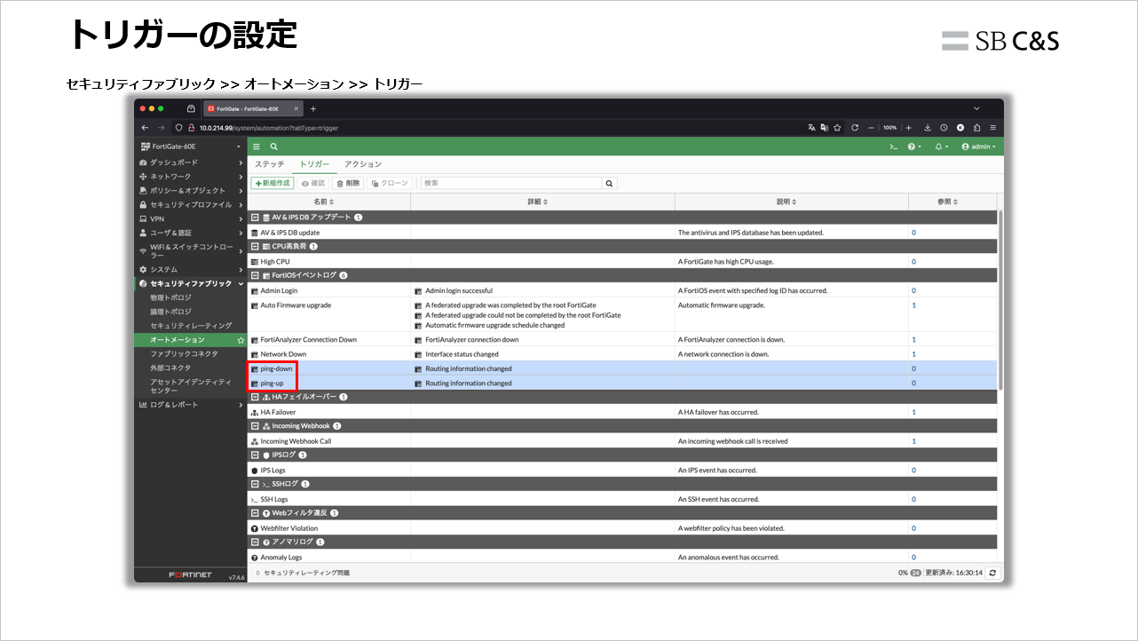Collapse the Incoming Webhook group
The height and width of the screenshot is (641, 1138).
(255, 426)
